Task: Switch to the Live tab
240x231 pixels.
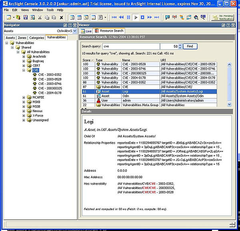Action: pyautogui.click(x=86, y=31)
